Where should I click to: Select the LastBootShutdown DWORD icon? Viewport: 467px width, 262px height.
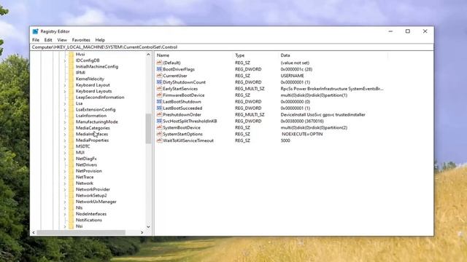[x=159, y=102]
